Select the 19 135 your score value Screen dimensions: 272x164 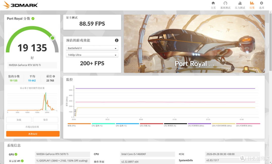click(x=14, y=81)
